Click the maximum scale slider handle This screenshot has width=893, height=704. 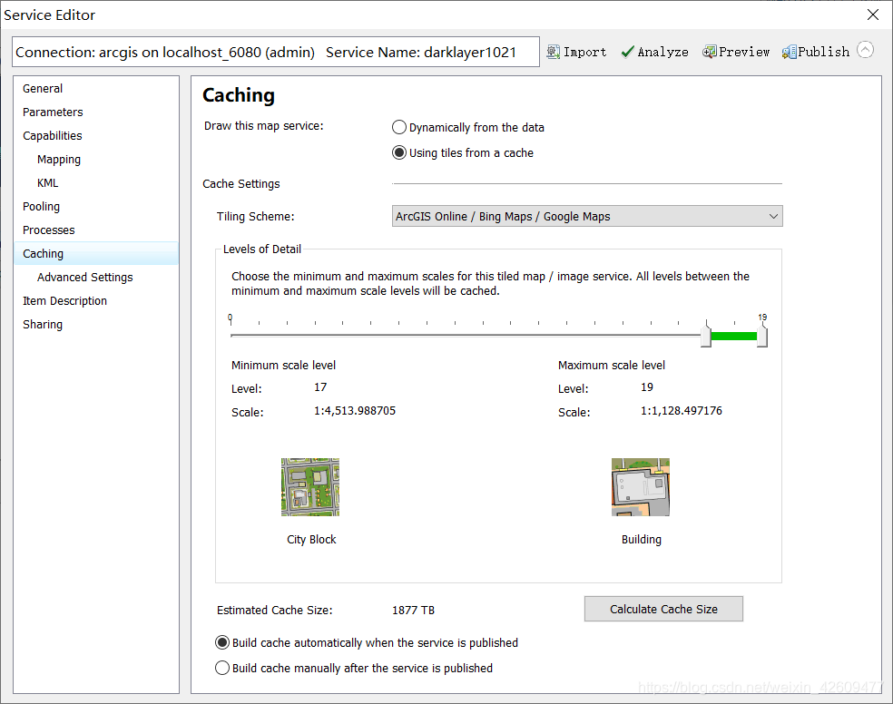(x=762, y=334)
